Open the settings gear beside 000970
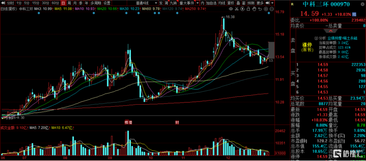 pyautogui.click(x=362, y=4)
